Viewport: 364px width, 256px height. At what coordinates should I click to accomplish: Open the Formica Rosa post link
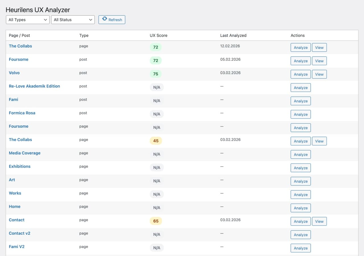tap(22, 113)
